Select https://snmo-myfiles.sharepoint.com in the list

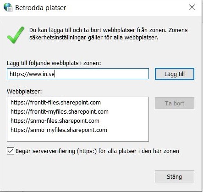(59, 130)
